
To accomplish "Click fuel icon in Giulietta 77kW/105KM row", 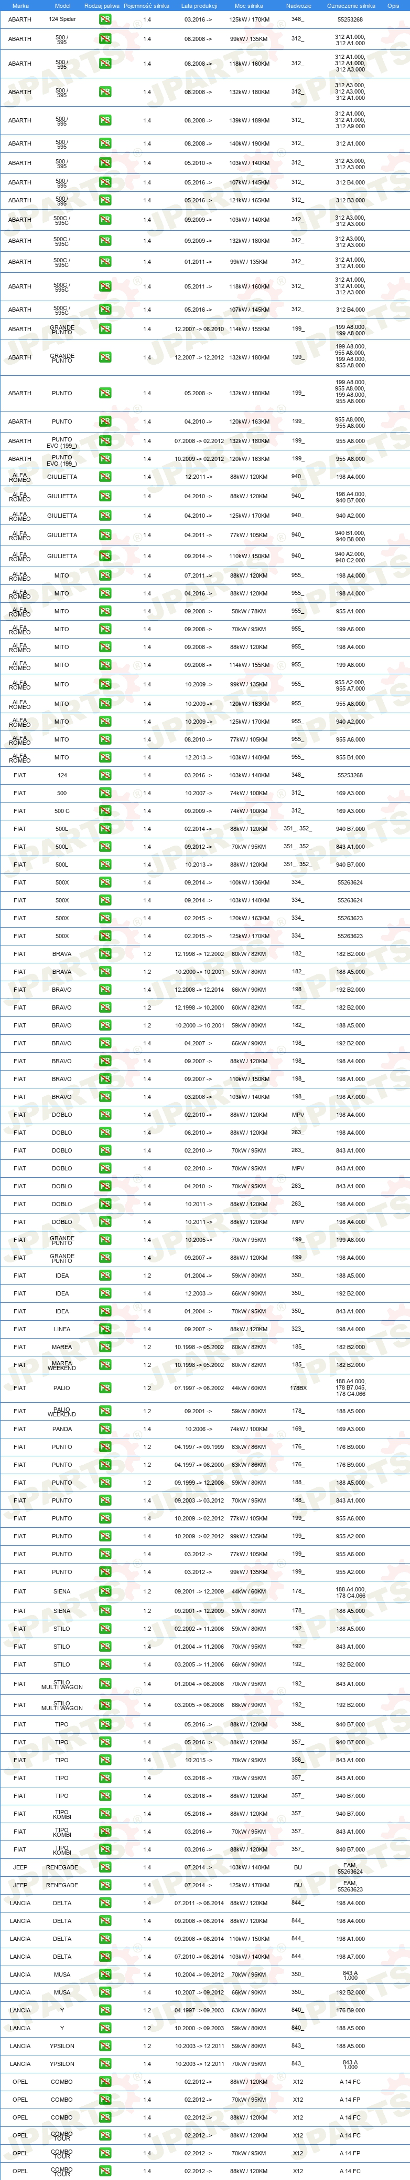I will (105, 535).
